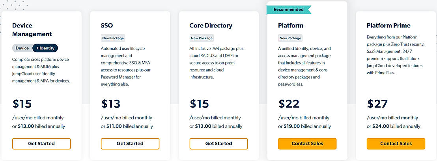Click the $15 price under Core Directory
This screenshot has width=437, height=161.
click(199, 104)
